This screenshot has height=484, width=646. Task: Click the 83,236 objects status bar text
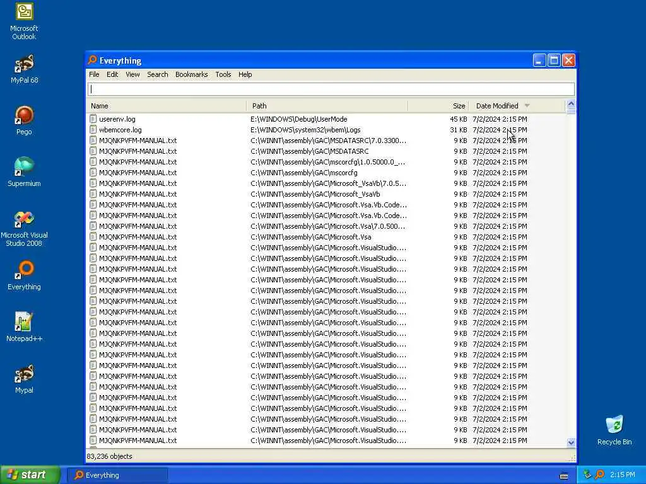(x=109, y=456)
